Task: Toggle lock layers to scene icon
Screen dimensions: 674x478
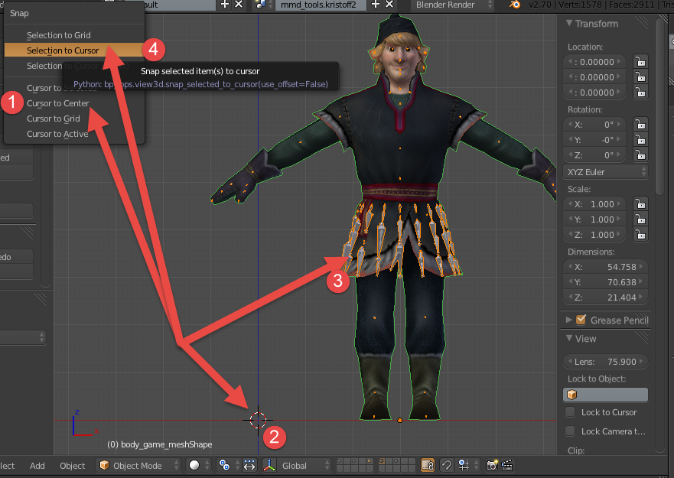Action: click(x=428, y=465)
